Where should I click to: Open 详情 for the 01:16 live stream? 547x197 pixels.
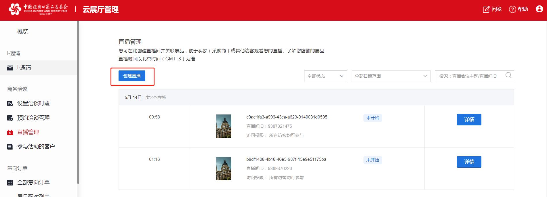pos(469,162)
